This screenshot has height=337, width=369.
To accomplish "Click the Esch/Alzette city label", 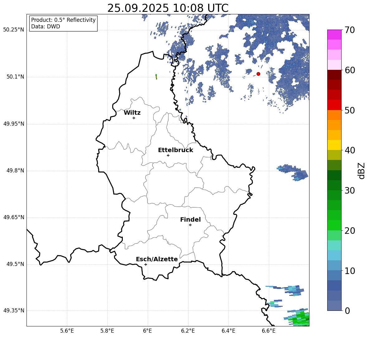I will (157, 259).
